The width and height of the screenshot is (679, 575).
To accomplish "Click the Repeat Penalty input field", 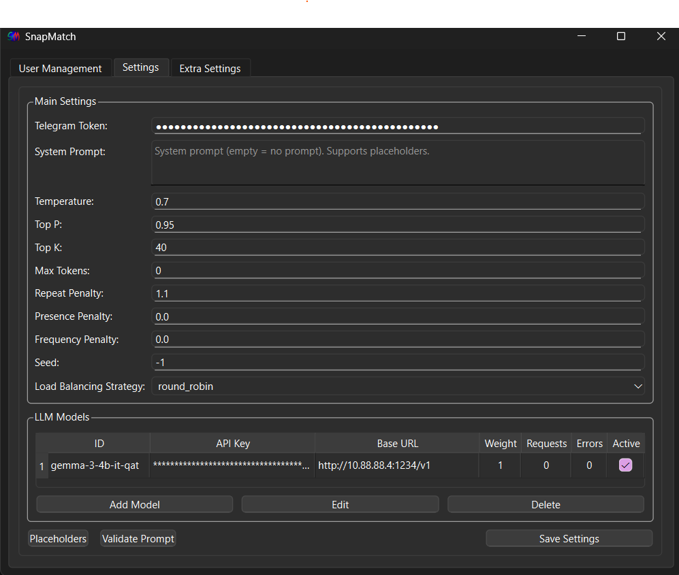I will coord(398,293).
